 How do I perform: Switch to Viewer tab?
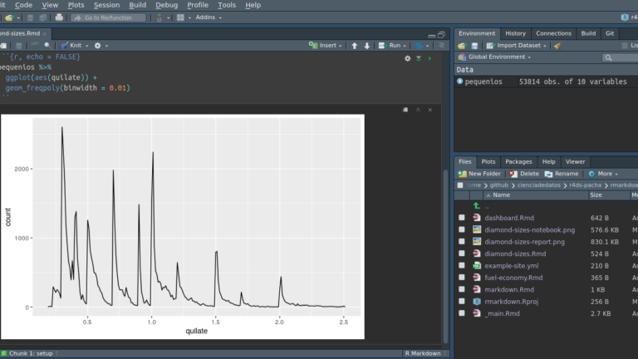pos(575,161)
